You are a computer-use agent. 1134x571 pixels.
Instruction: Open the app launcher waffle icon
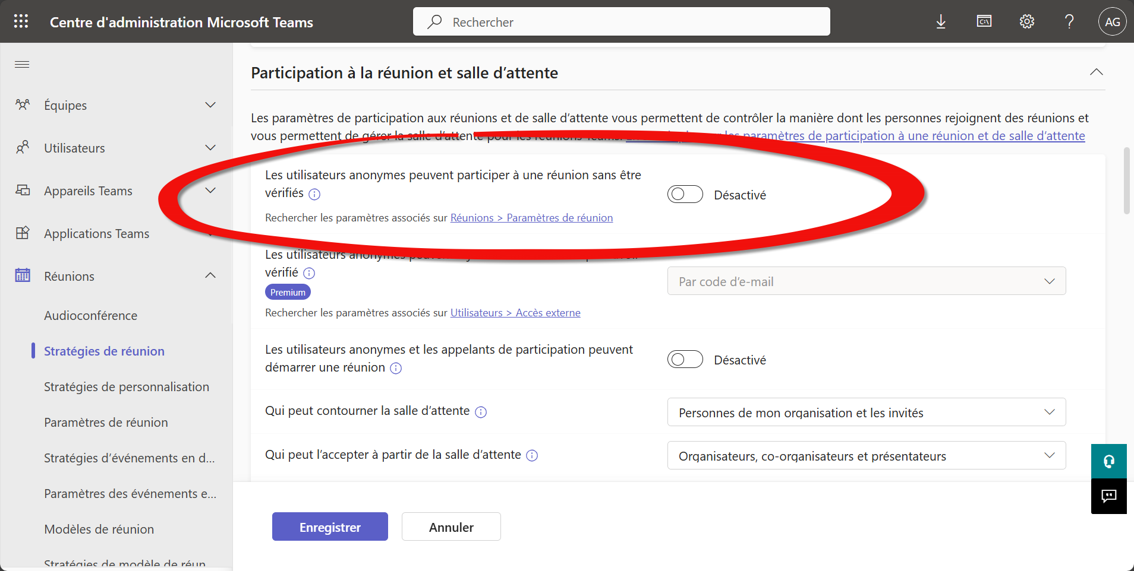[21, 22]
